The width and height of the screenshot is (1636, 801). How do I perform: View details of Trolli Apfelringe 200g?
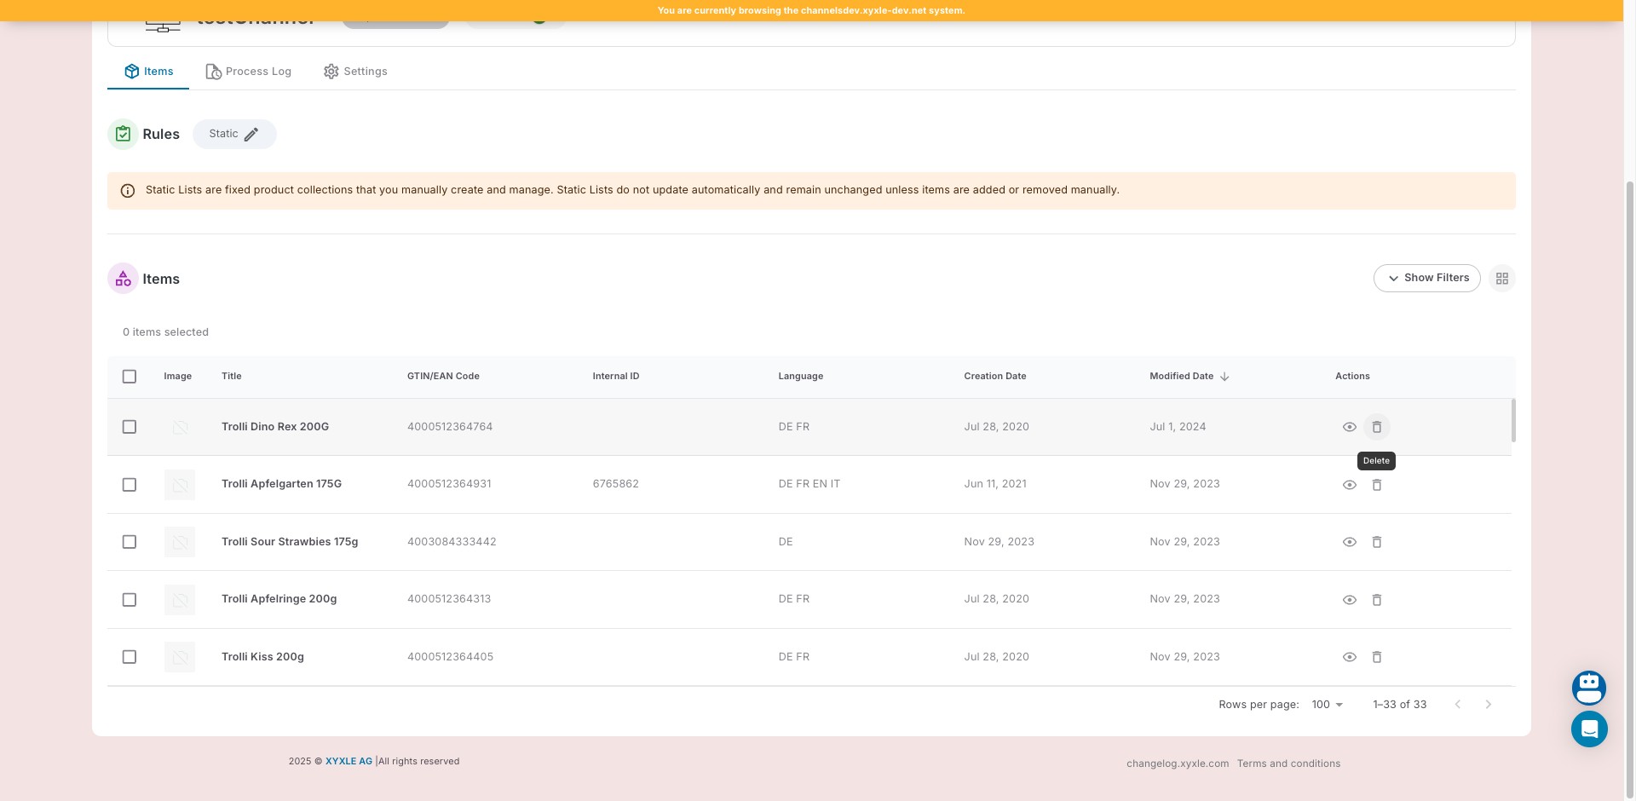click(x=1349, y=600)
